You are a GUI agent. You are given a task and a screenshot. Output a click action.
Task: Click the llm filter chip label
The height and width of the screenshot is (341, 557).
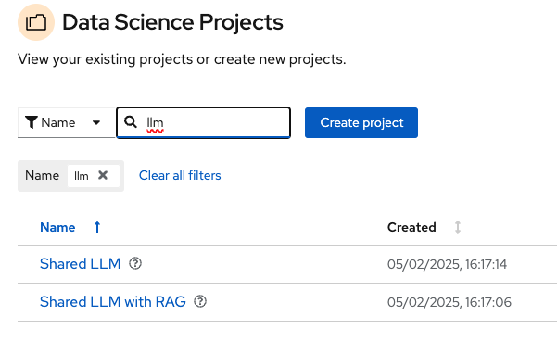coord(81,176)
